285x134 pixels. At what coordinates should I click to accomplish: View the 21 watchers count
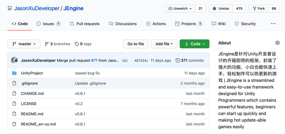[x=200, y=9]
